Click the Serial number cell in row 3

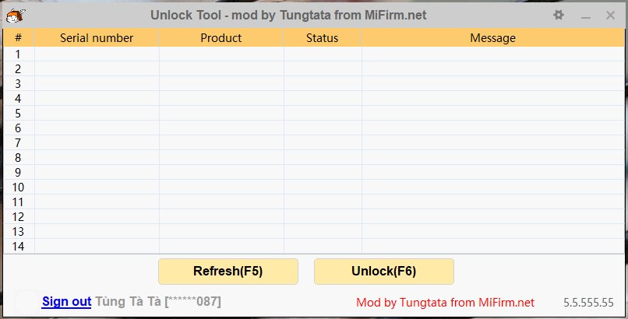click(x=97, y=83)
